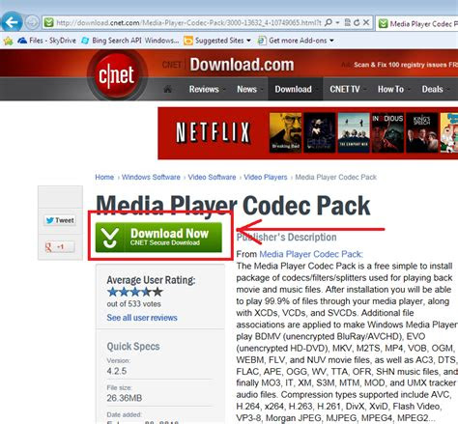458x424 pixels.
Task: Open the Media Player Codec Pack publisher link
Action: point(311,254)
